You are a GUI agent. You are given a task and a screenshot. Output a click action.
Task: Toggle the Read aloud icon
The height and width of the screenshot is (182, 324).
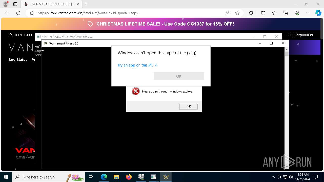pyautogui.click(x=227, y=13)
